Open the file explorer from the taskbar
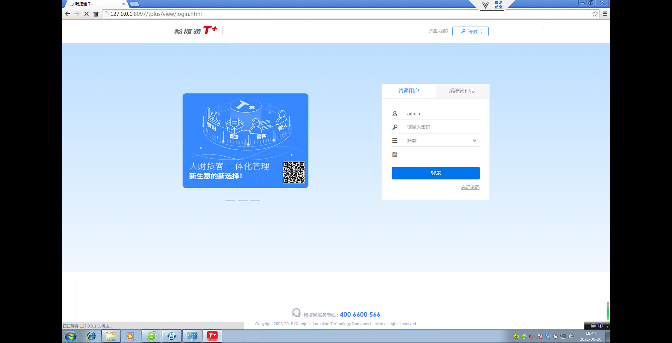The width and height of the screenshot is (672, 343). point(111,336)
